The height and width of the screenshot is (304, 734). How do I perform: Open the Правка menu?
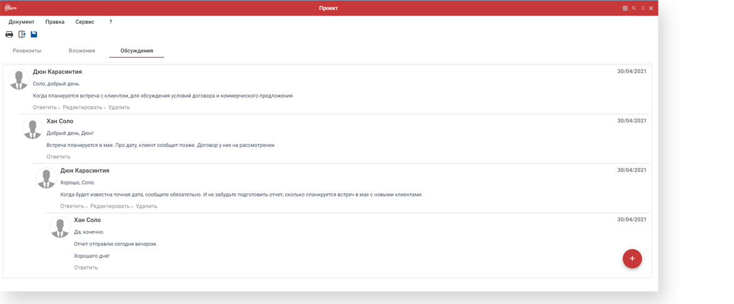[x=55, y=21]
